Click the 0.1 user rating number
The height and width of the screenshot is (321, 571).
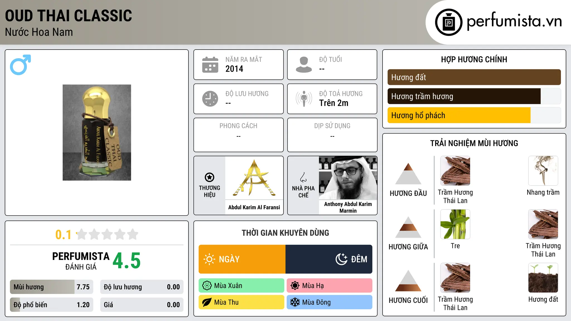point(63,235)
